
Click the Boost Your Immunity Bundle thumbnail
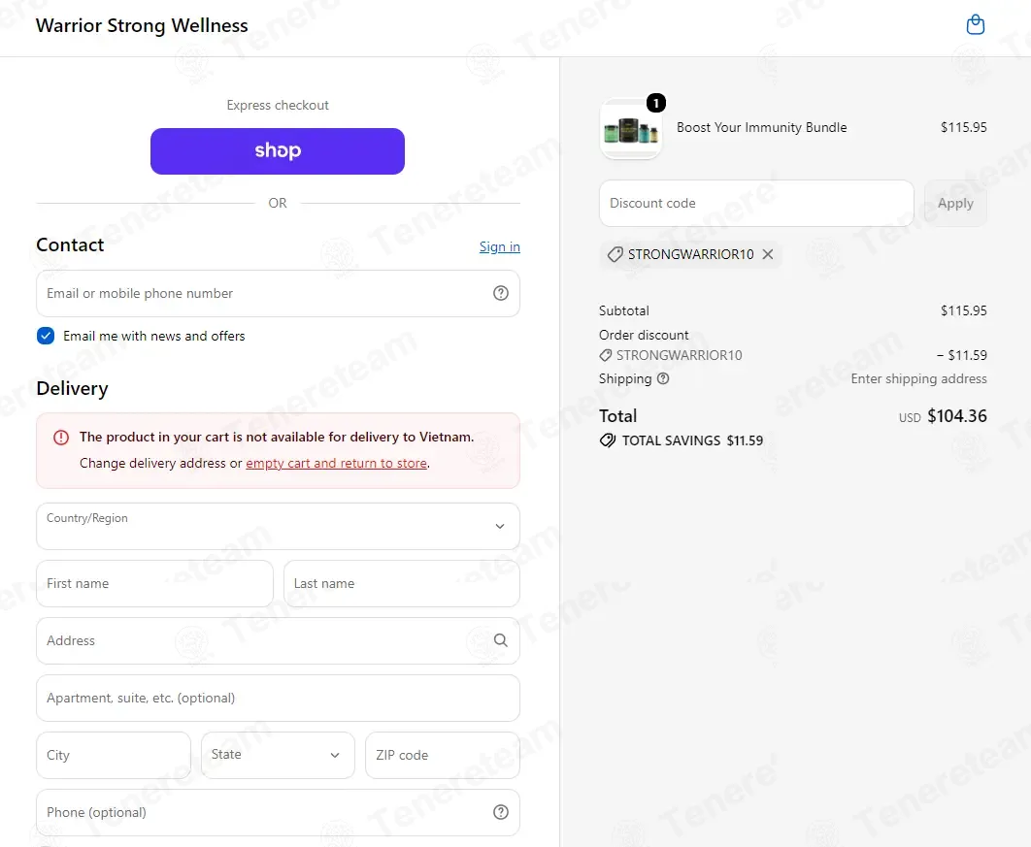631,129
